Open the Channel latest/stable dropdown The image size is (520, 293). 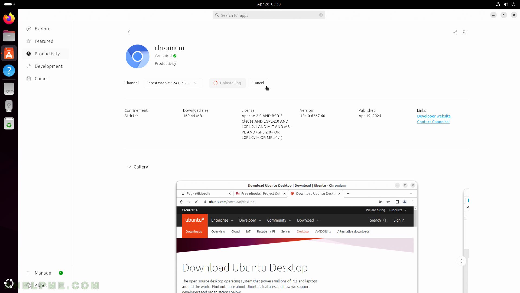tap(173, 83)
